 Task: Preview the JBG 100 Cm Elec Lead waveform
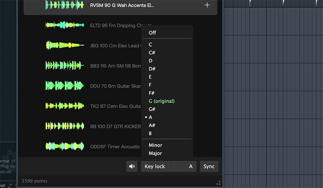pos(65,45)
